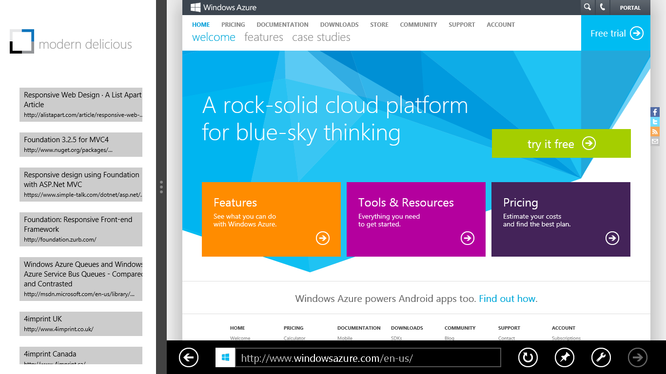Screen dimensions: 666x374
Task: Open Foundation 3.2.5 for MVC4 bookmark
Action: (81, 145)
